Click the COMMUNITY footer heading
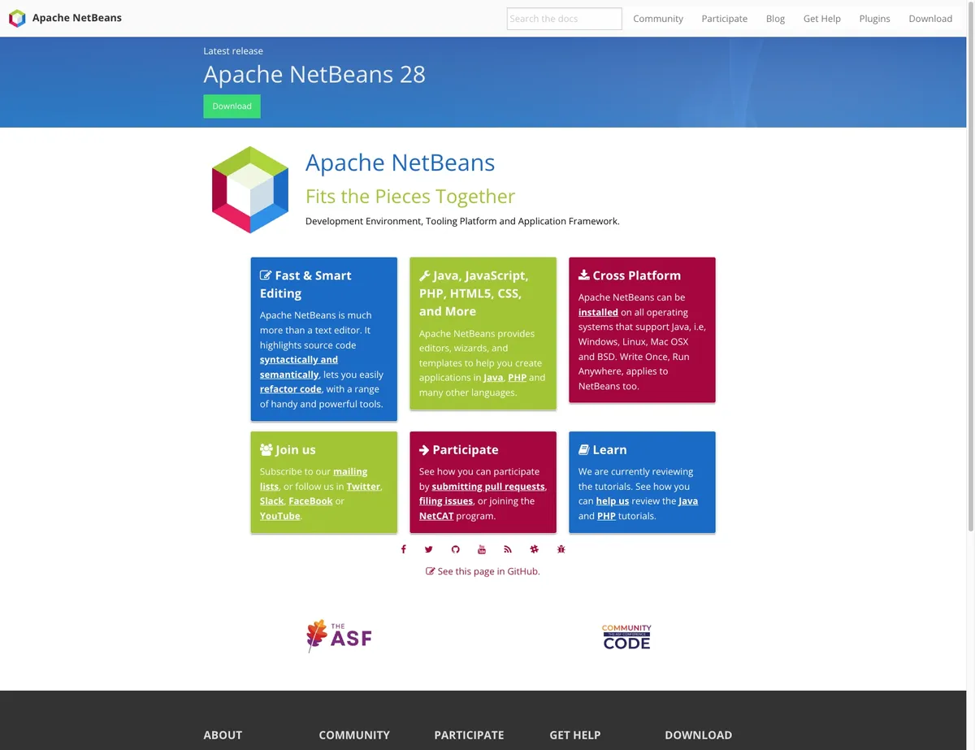 coord(354,735)
